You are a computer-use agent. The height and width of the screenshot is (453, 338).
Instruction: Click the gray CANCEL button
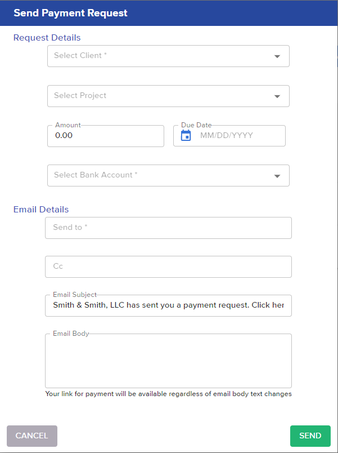pyautogui.click(x=32, y=436)
